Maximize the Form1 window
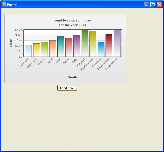Screen dimensions: 164x152 [x=153, y=4]
